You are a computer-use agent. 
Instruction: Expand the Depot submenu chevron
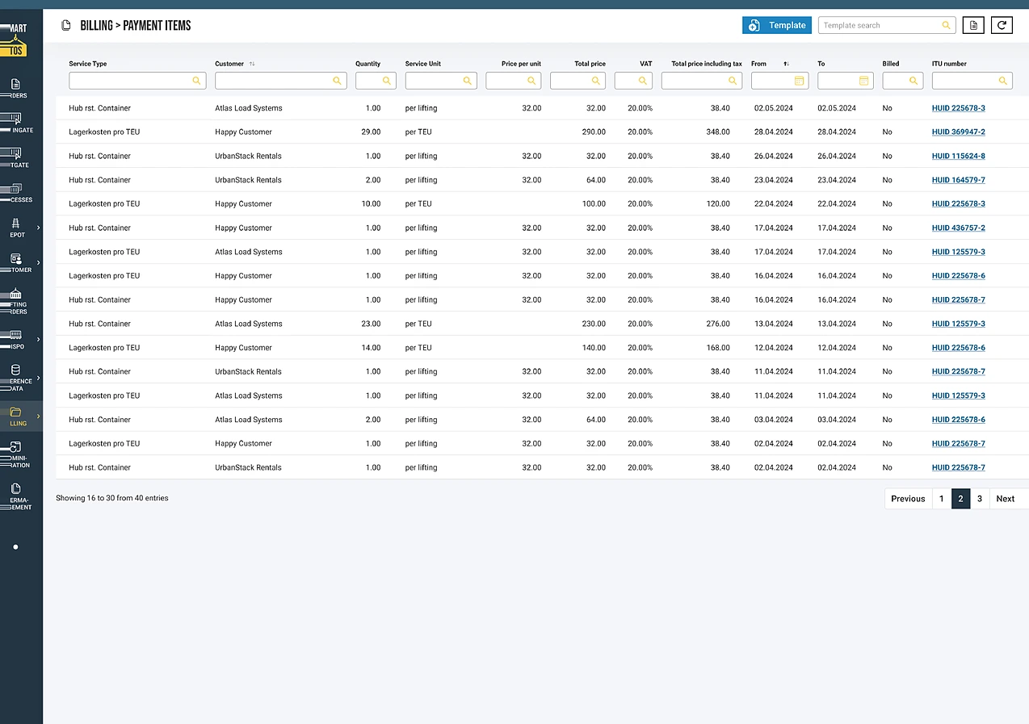[x=38, y=228]
